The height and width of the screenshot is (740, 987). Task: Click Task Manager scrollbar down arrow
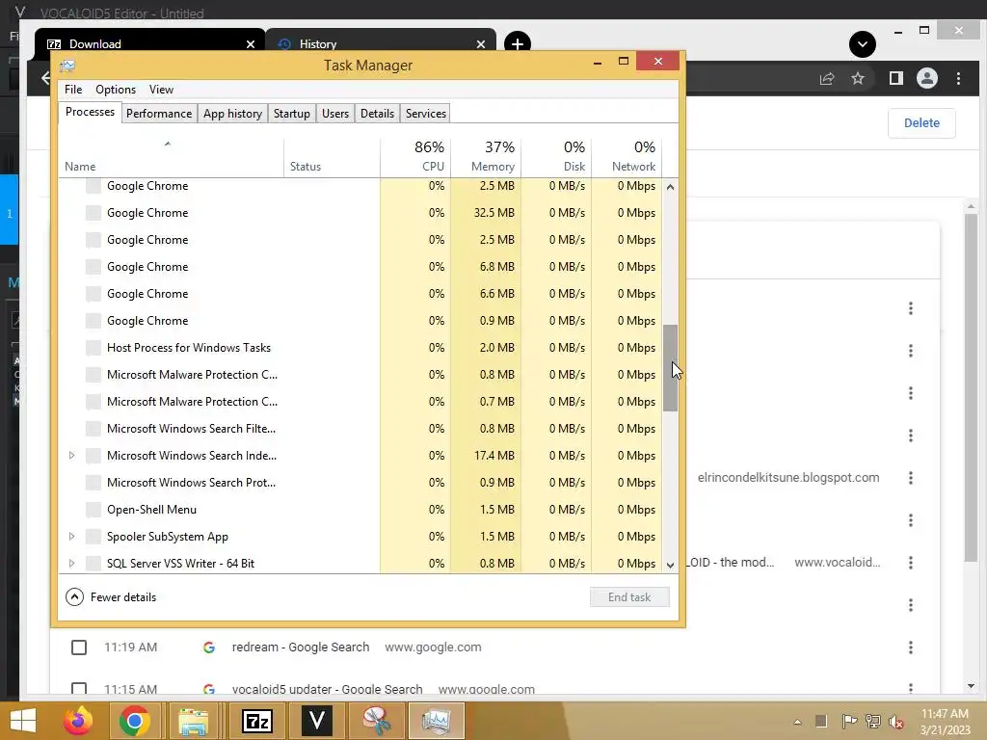click(x=671, y=565)
